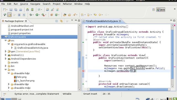Click the Search flashlight toolbar icon

click(x=74, y=15)
